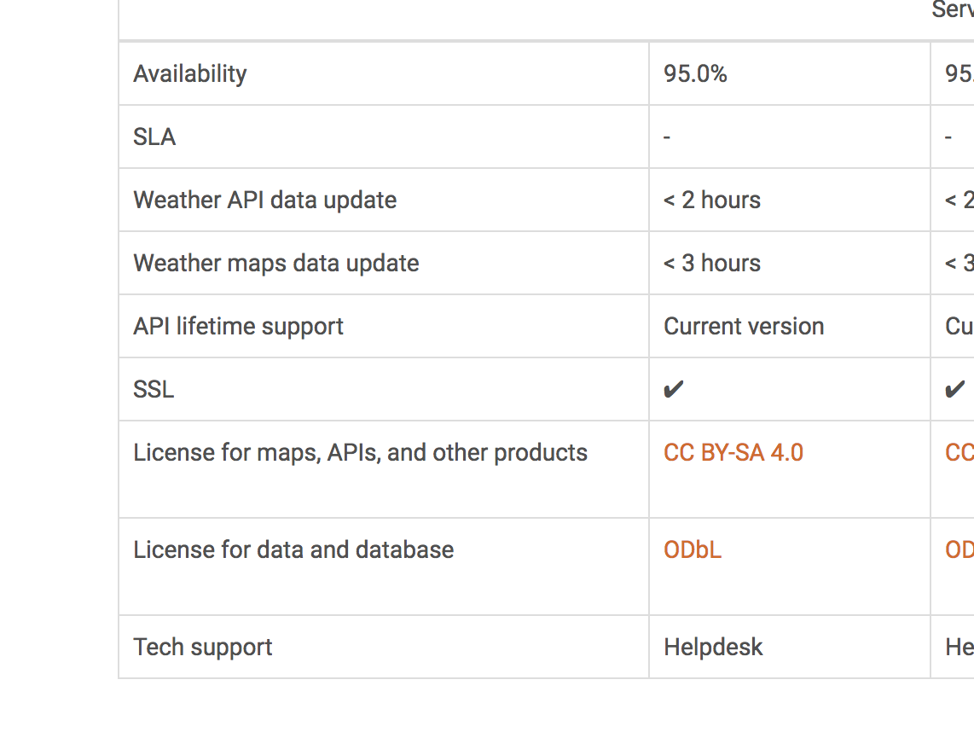Click the SSL checkmark icon
This screenshot has width=974, height=732.
[674, 390]
